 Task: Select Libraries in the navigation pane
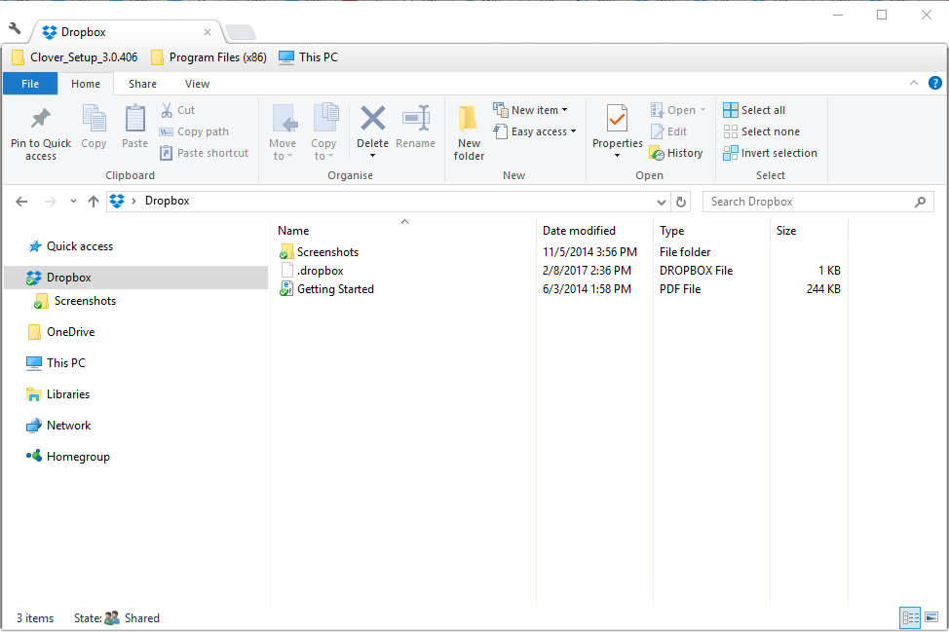58,394
